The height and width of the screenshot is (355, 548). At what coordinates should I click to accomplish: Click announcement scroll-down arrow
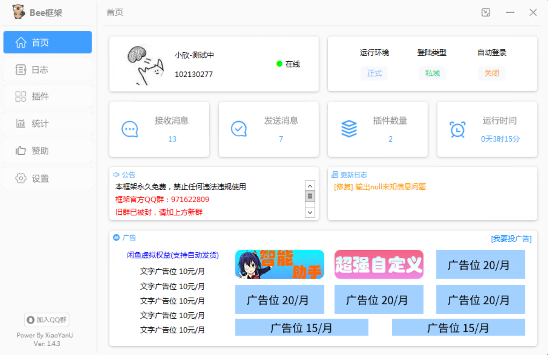[x=310, y=212]
